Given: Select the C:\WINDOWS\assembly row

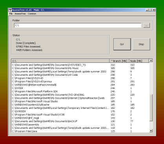Looking at the screenshot, I should coord(80,124).
